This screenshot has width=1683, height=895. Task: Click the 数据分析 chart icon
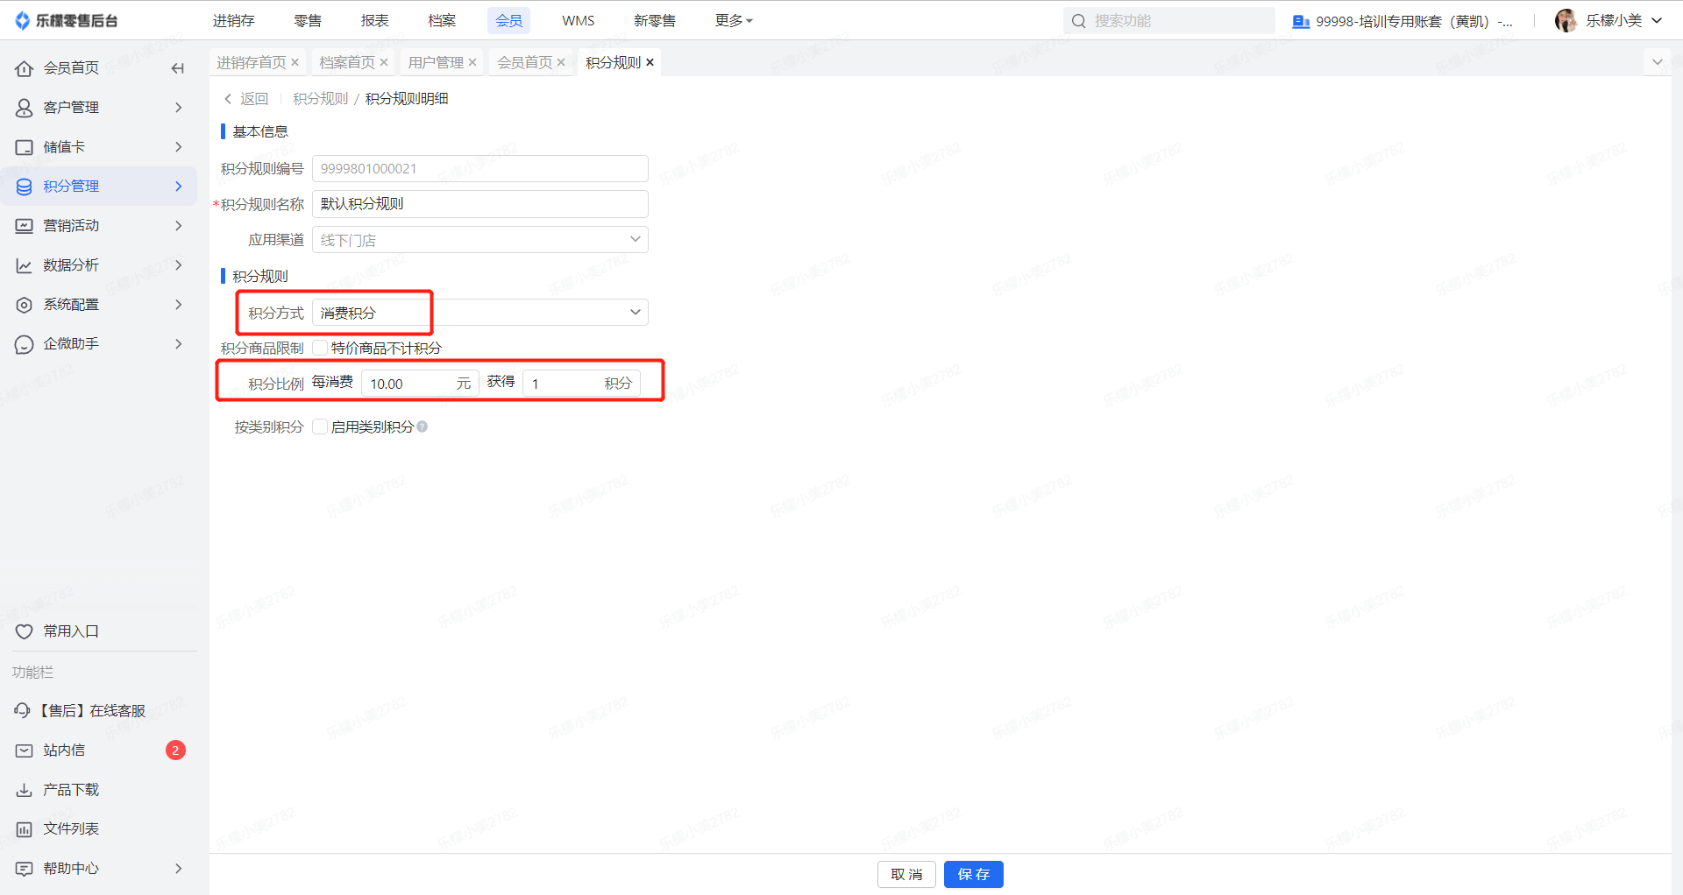(x=25, y=265)
